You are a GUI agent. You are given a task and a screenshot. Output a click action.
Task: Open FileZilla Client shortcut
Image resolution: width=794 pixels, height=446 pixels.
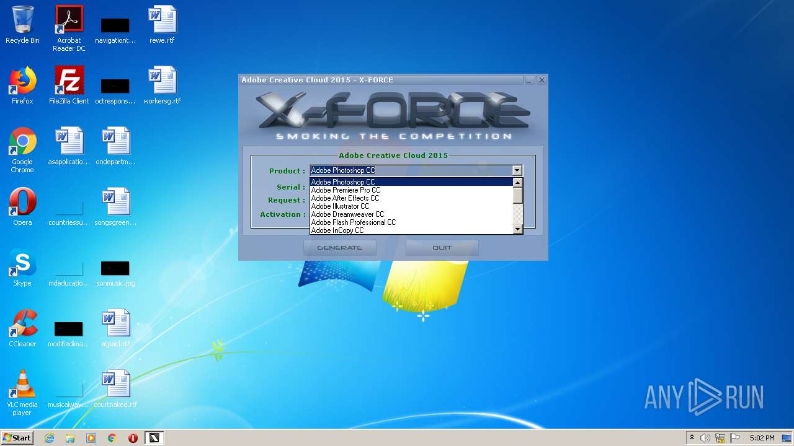[x=69, y=86]
